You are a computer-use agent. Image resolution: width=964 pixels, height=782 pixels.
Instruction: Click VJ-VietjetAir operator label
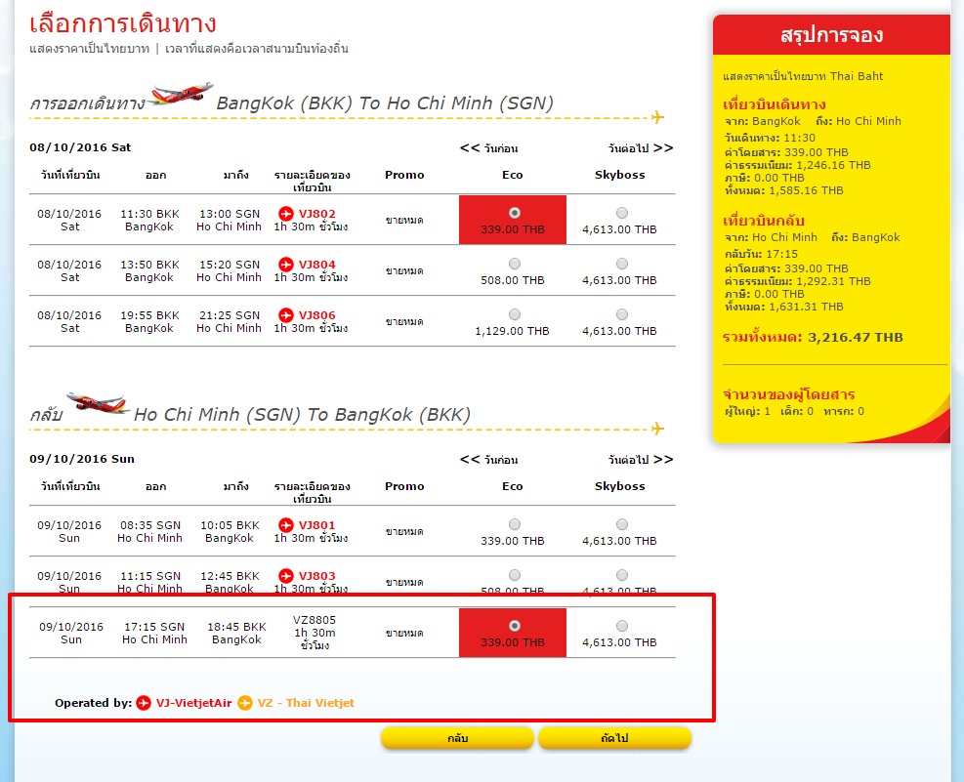[x=193, y=703]
